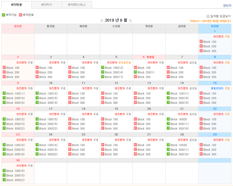Click green 가 icon for June 9 Block 300(16)
233x186 pixels.
pos(4,102)
